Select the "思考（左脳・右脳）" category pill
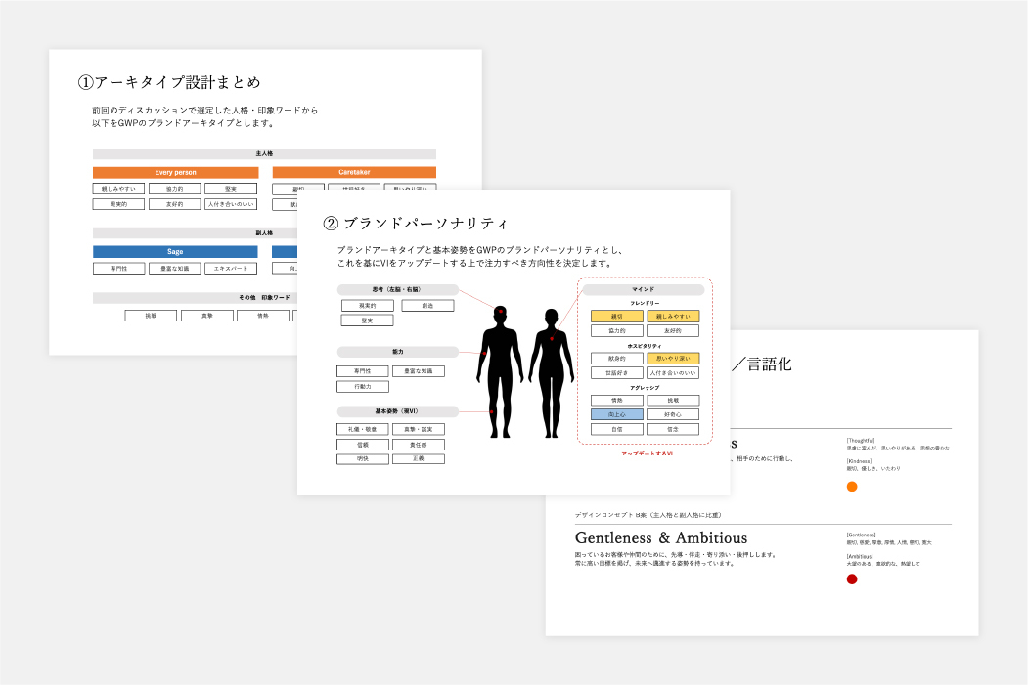This screenshot has width=1028, height=685. [x=397, y=289]
